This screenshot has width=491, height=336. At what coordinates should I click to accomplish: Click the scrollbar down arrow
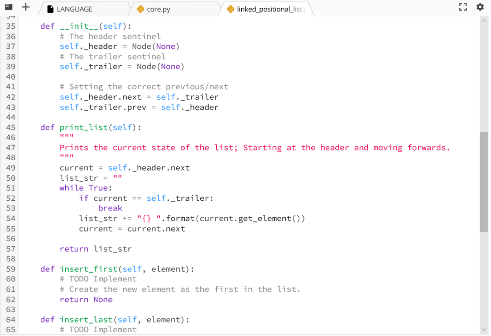click(484, 329)
